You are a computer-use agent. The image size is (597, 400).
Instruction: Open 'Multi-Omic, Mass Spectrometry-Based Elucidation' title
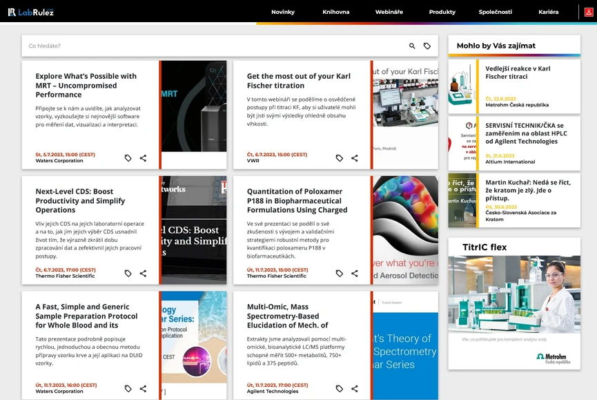(288, 316)
